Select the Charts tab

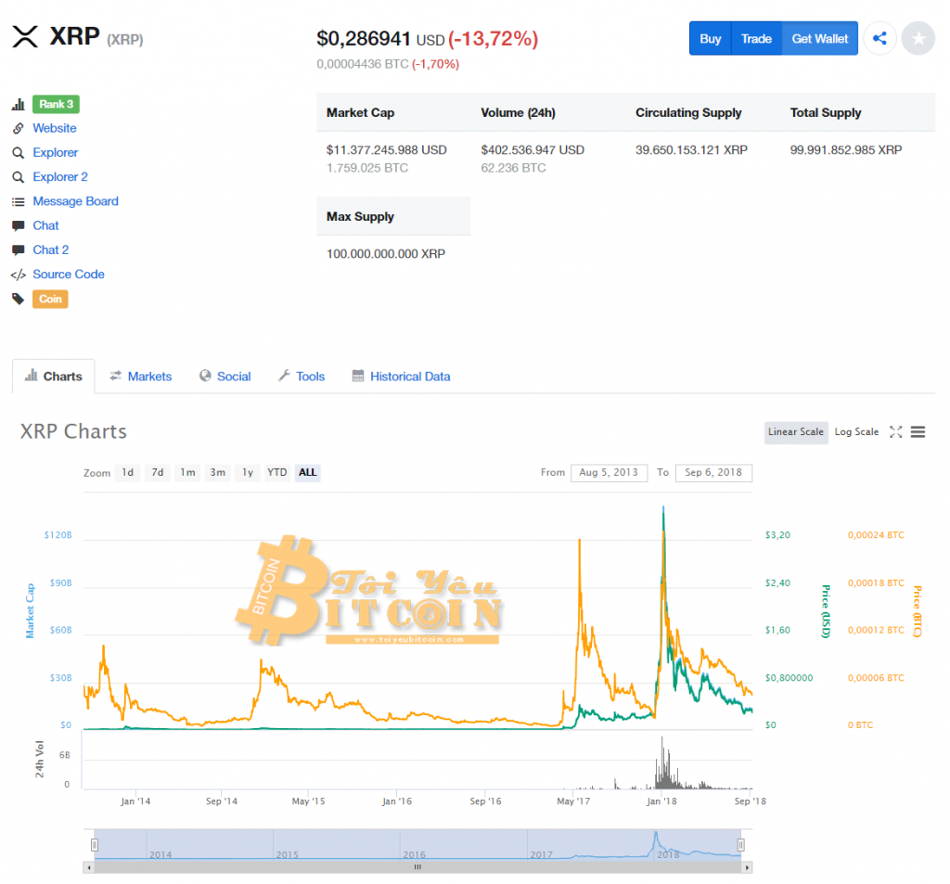[53, 377]
